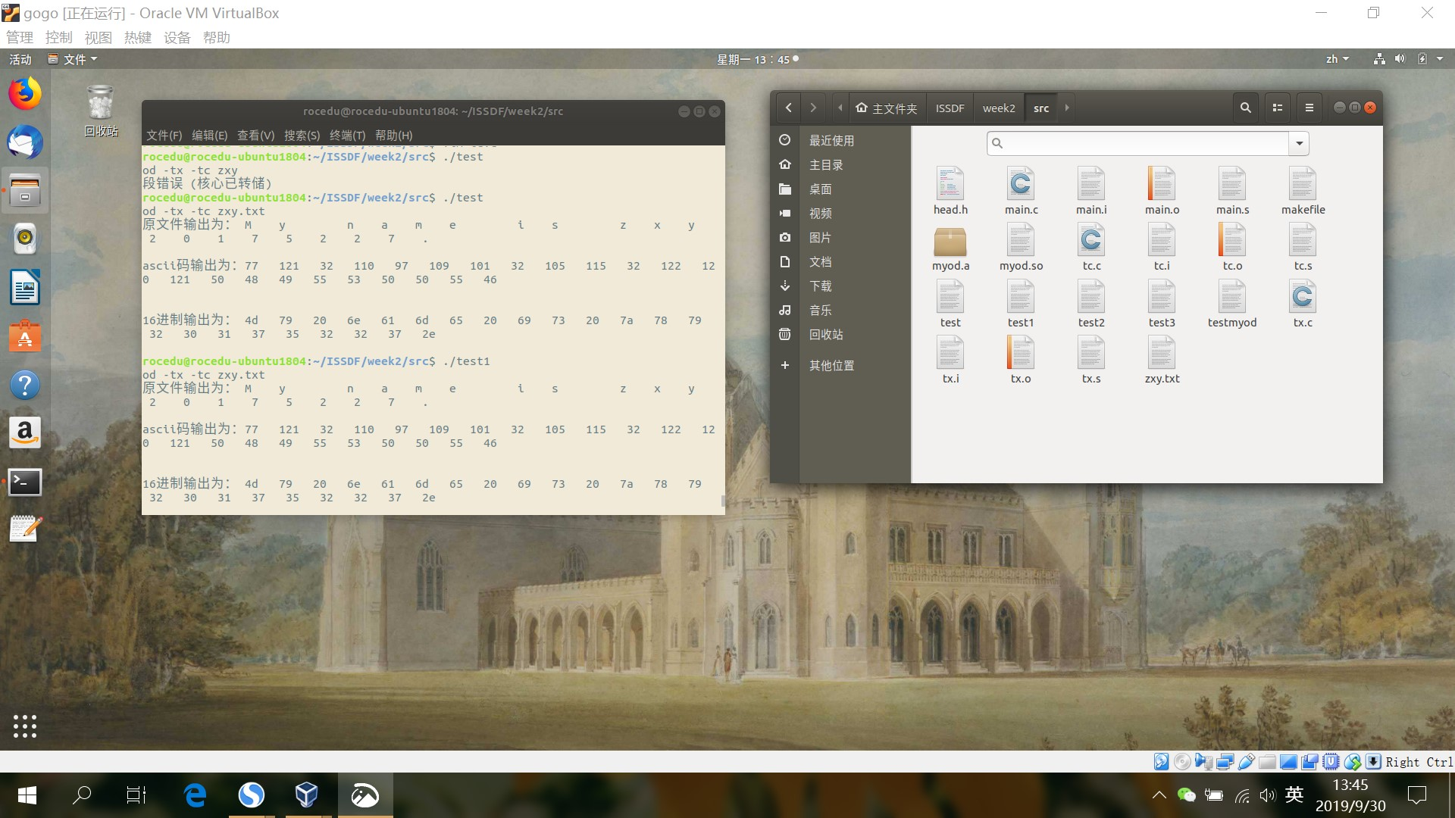Open VirtualBox 设备 menu
Screen dimensions: 1455x818
(x=177, y=38)
